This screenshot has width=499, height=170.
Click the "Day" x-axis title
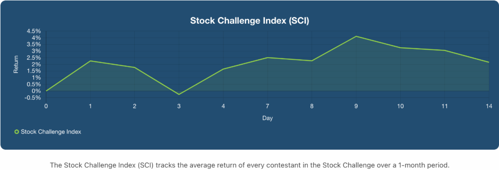pyautogui.click(x=267, y=118)
